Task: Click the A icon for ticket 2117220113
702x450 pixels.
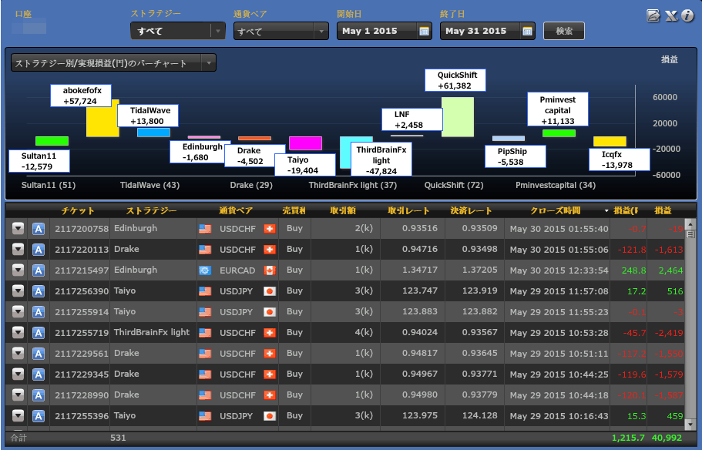Action: point(39,250)
